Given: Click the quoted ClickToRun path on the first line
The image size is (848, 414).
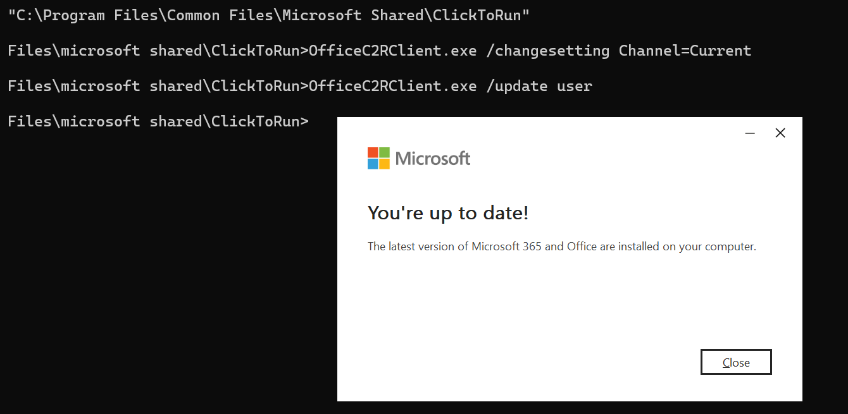Looking at the screenshot, I should tap(269, 16).
